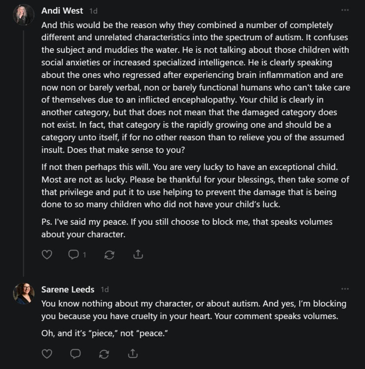Viewport: 365px width, 369px height.
Task: Share Andi West's comment
Action: tap(138, 254)
